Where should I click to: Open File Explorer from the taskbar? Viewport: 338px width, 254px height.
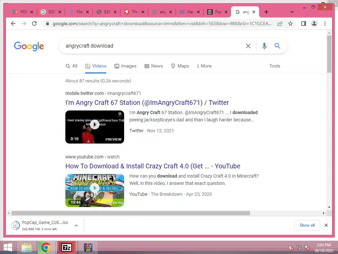coord(27,247)
